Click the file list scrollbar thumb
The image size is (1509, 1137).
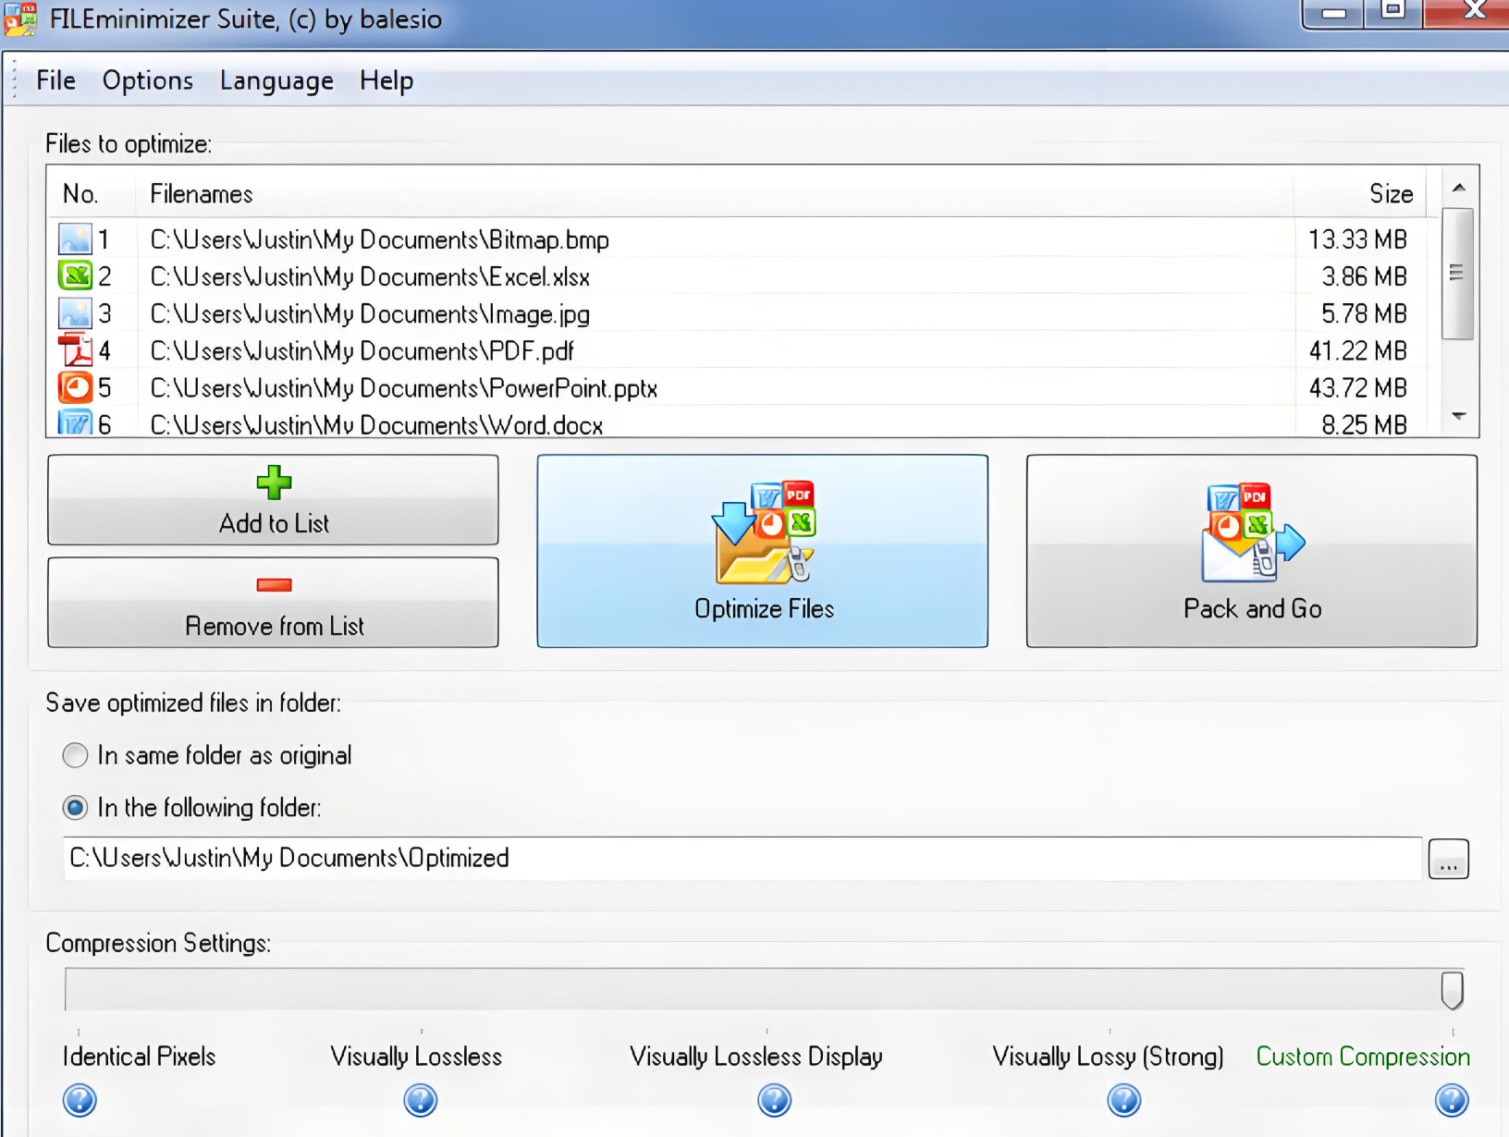[x=1457, y=274]
